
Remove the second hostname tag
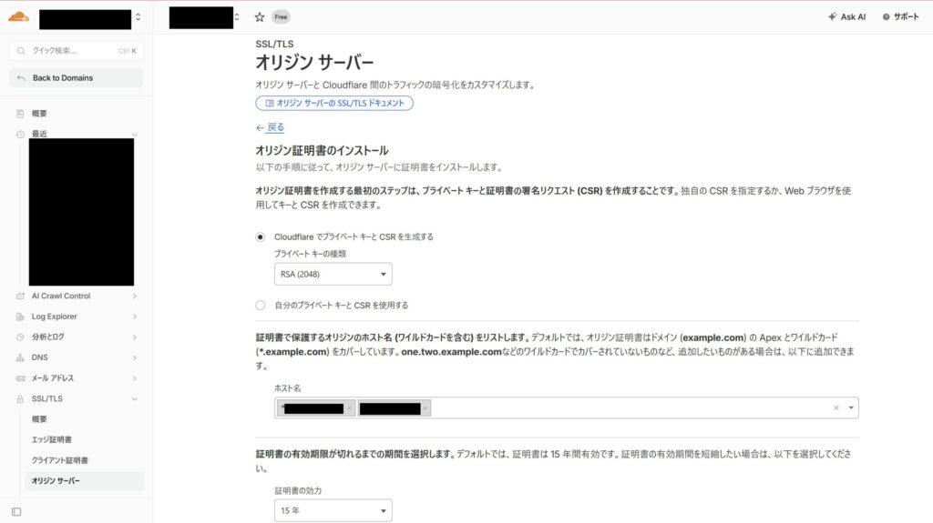coord(425,408)
